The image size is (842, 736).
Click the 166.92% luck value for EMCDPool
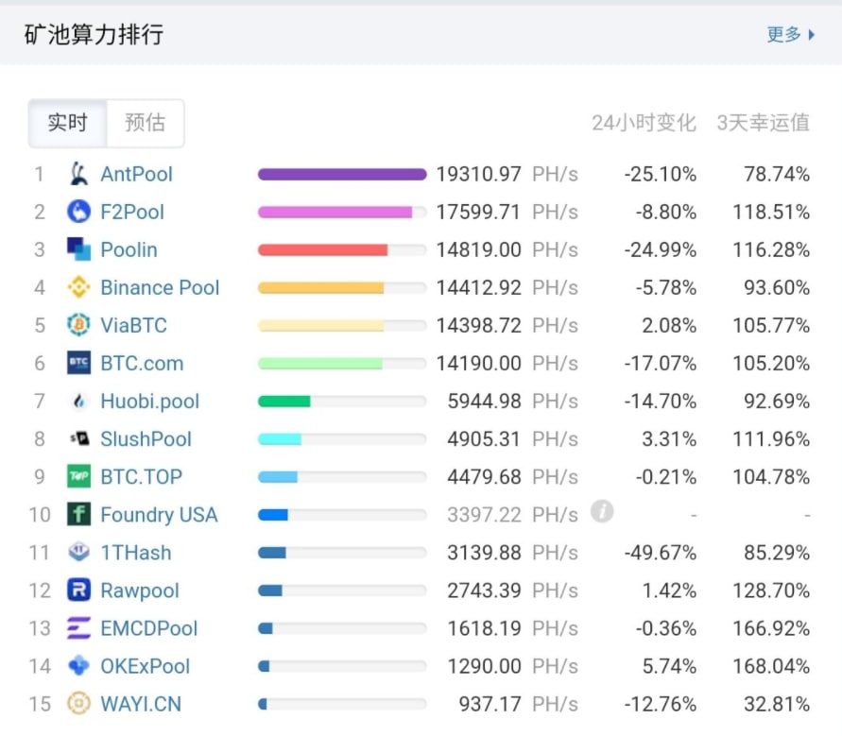(x=771, y=628)
